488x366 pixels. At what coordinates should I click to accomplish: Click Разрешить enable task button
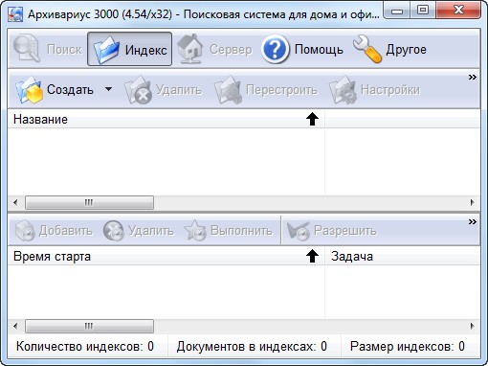332,231
